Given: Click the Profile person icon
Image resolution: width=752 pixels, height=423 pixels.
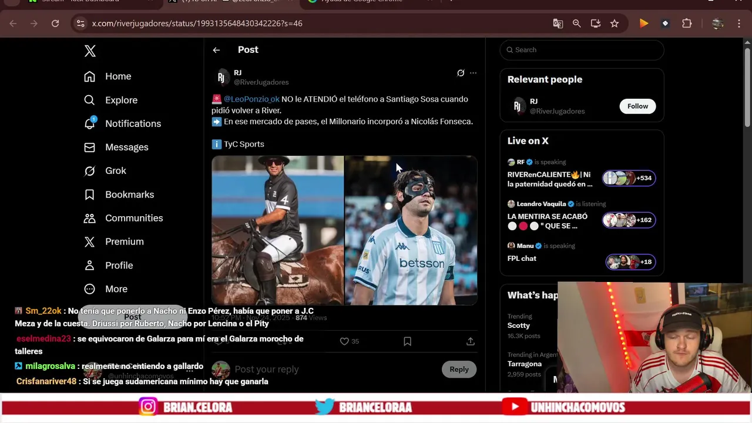Looking at the screenshot, I should (x=89, y=266).
